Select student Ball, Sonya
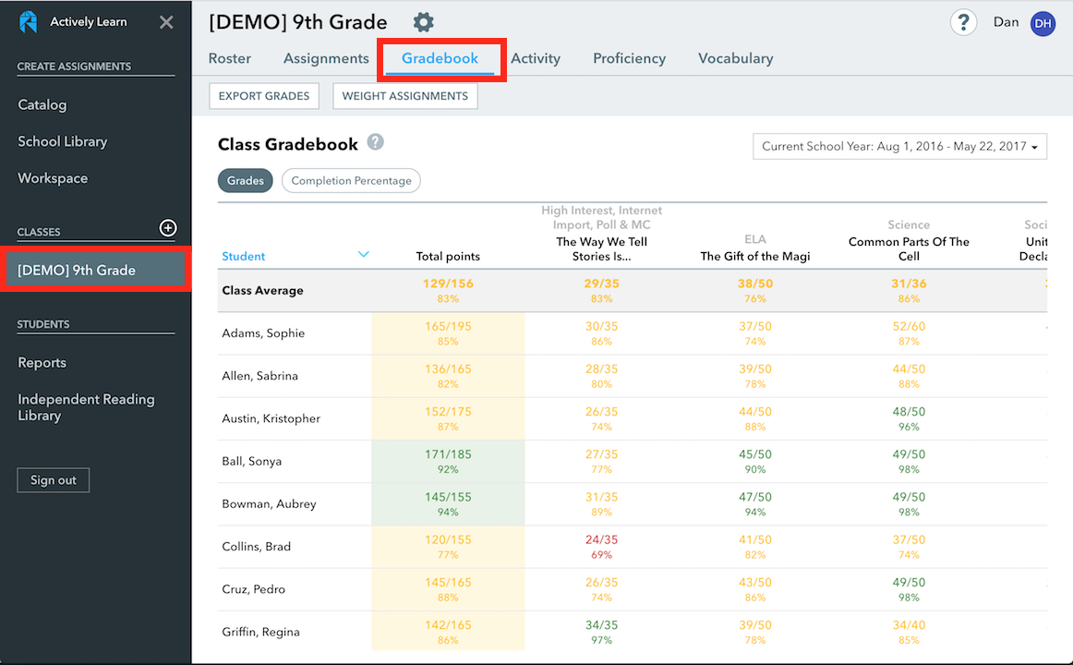Viewport: 1073px width, 665px height. [252, 461]
